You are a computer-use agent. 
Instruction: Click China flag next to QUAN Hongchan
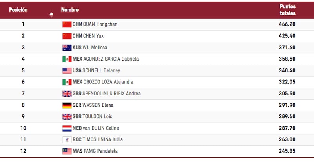67,24
